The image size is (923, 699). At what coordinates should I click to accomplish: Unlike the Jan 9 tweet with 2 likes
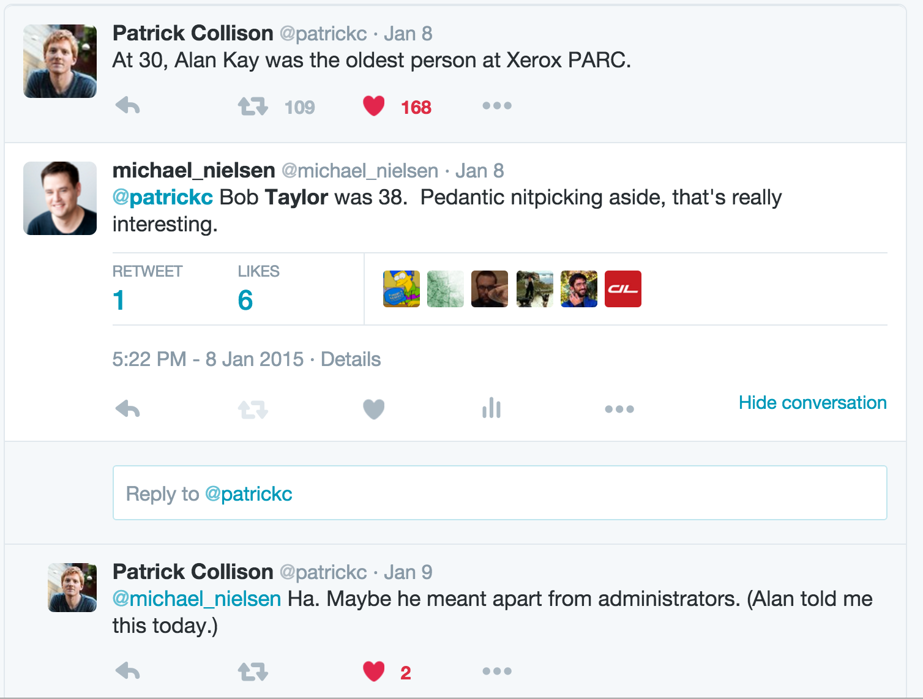coord(374,671)
